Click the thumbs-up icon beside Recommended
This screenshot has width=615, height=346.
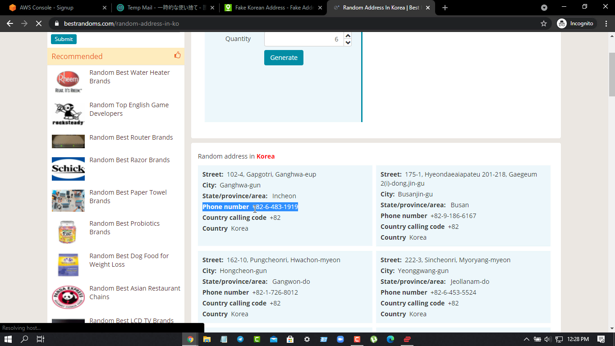pos(177,55)
